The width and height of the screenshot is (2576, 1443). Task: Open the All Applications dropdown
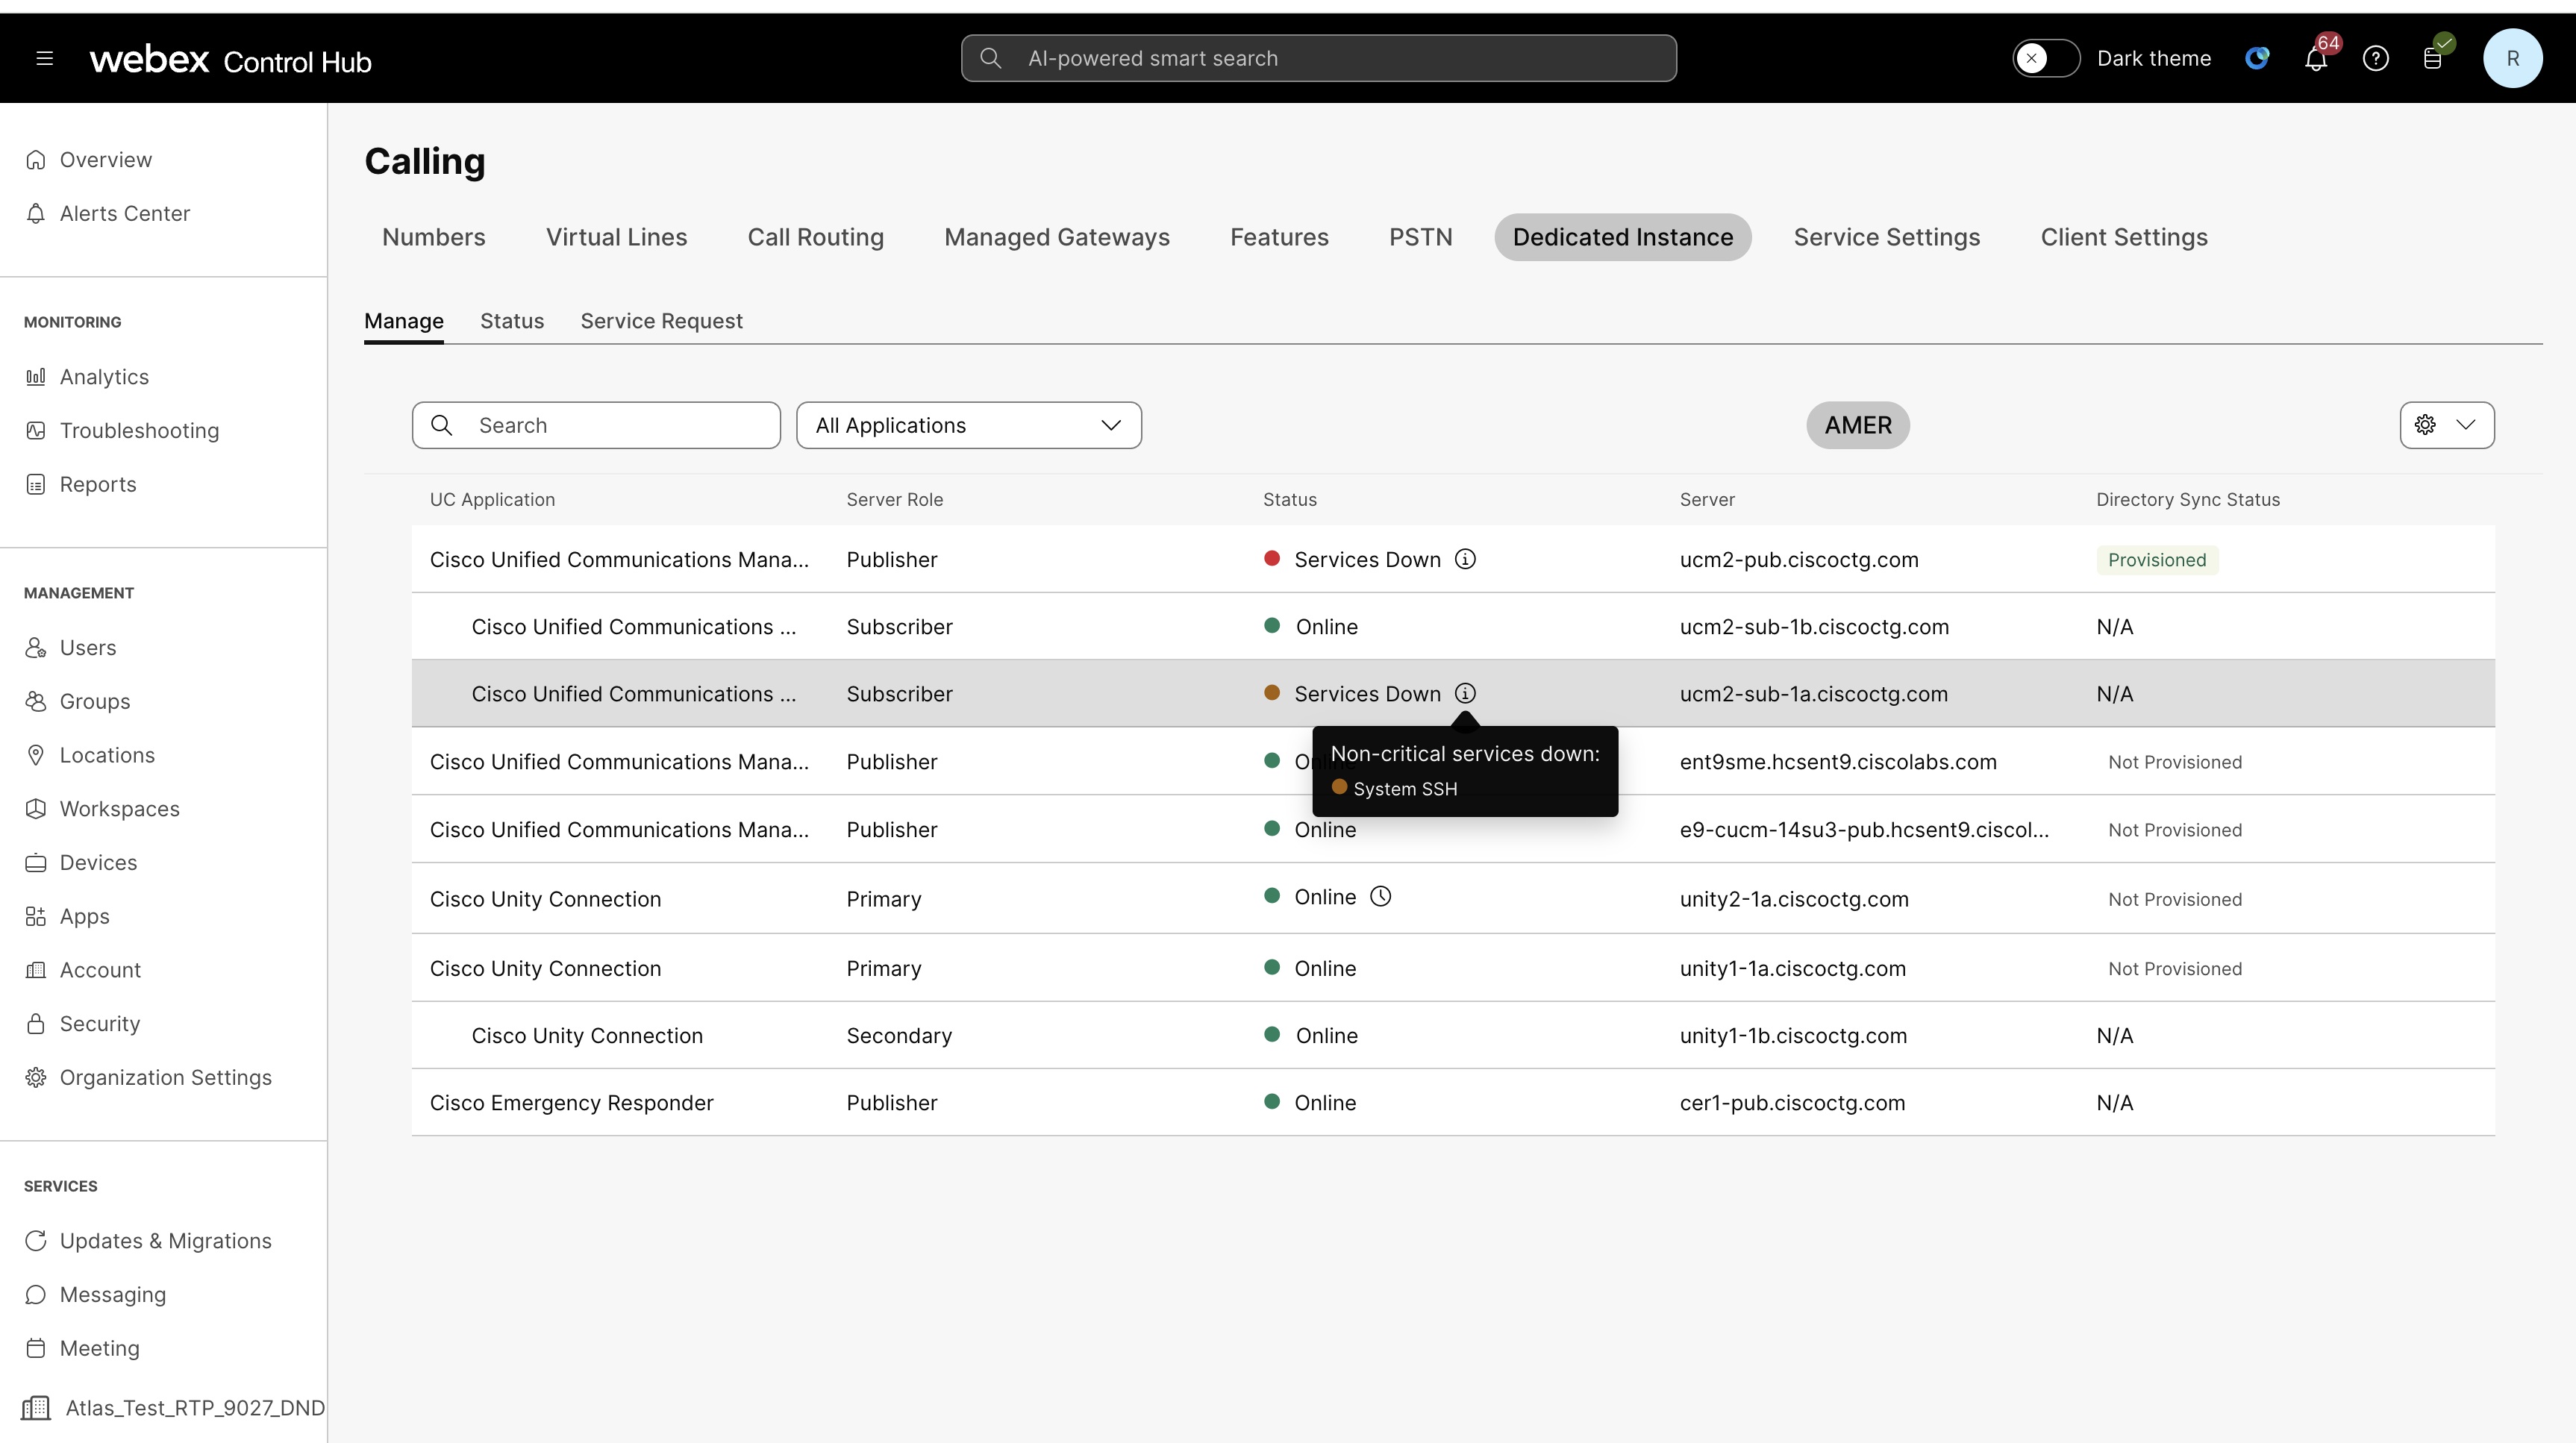click(968, 425)
